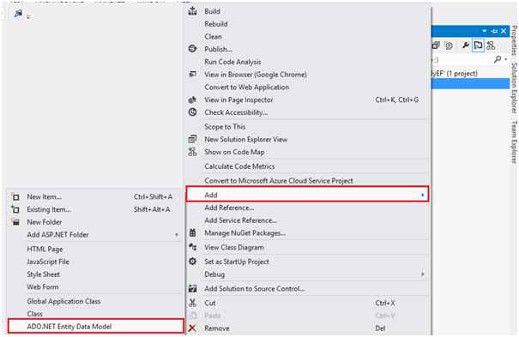
Task: Click the Page Inspector icon
Action: coord(192,99)
